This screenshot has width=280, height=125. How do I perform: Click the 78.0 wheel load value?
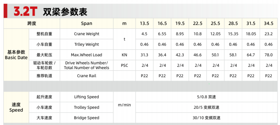point(269,55)
